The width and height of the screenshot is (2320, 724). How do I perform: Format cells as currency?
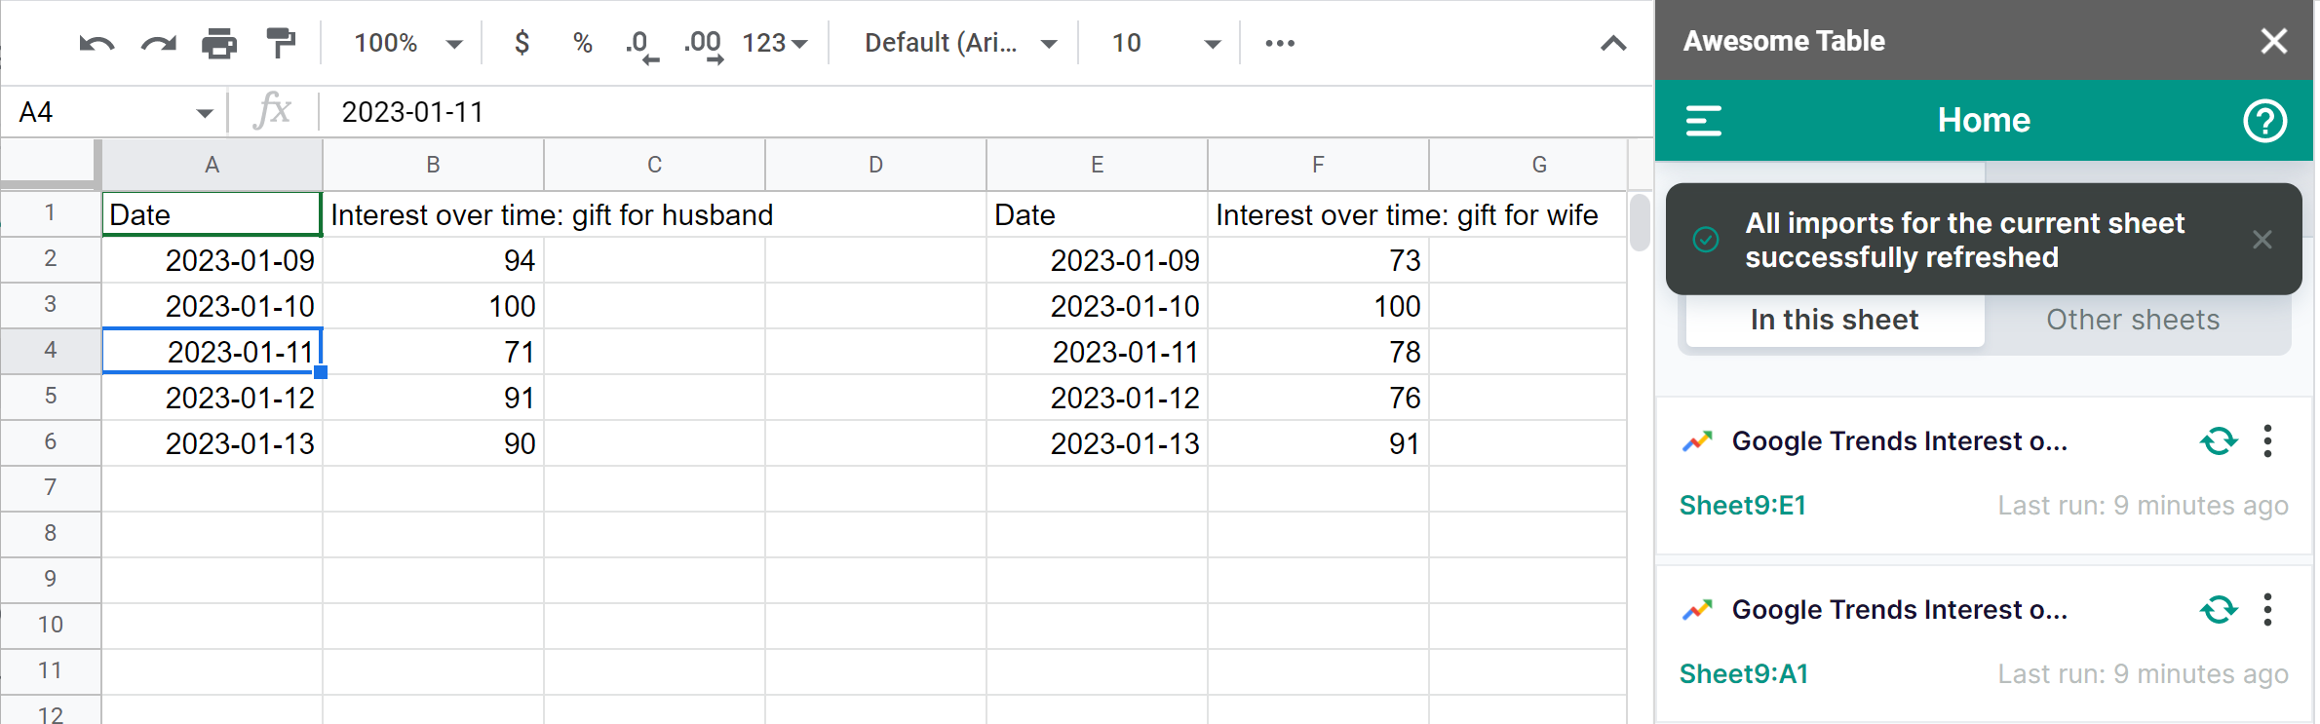point(522,44)
